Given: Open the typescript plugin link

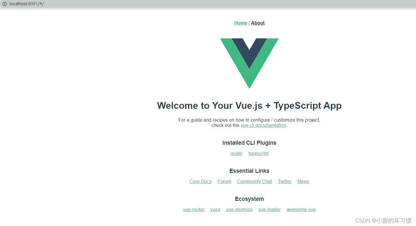Looking at the screenshot, I should [258, 153].
